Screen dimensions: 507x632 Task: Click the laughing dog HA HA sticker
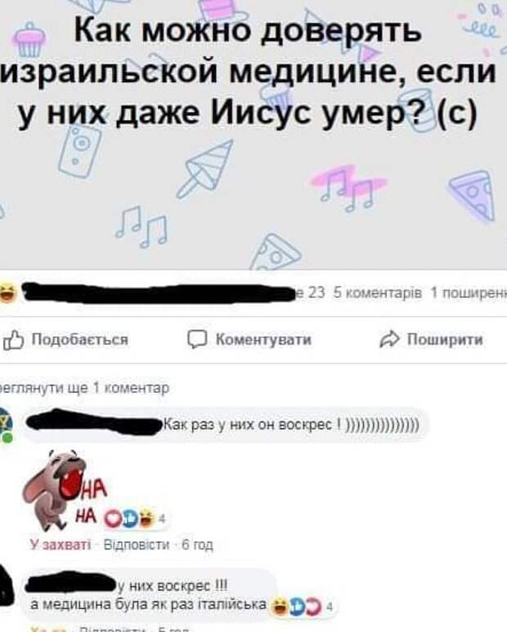click(x=65, y=490)
